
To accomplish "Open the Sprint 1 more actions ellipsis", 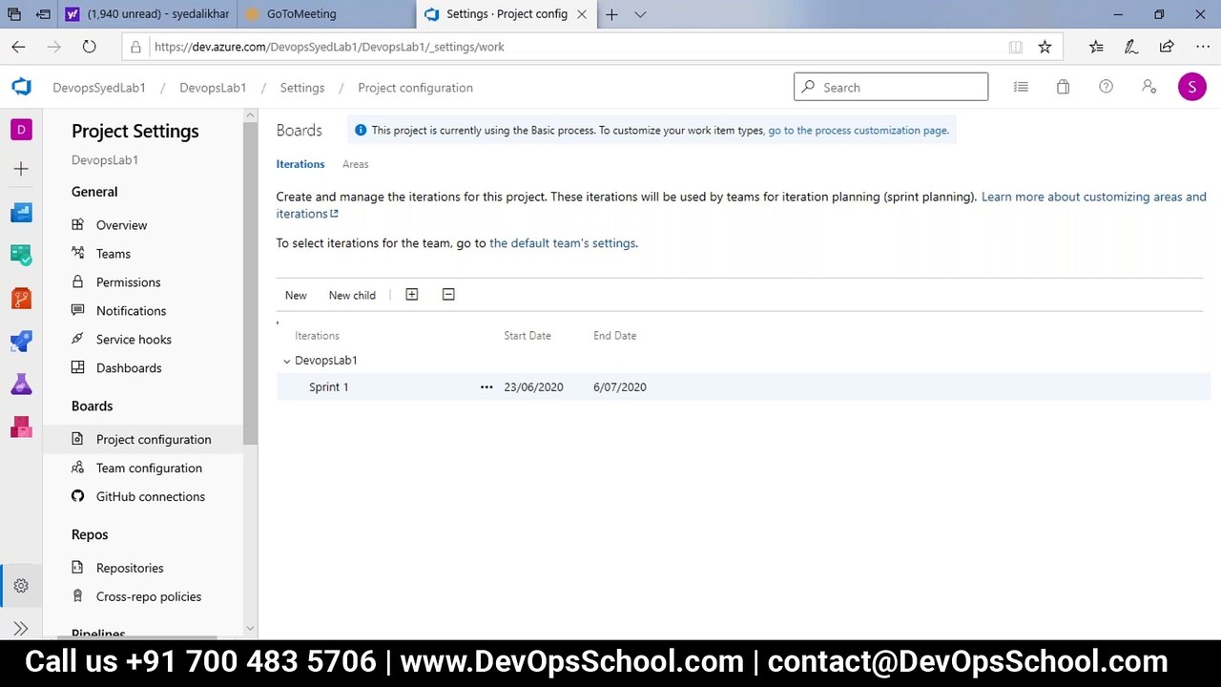I will (x=486, y=387).
